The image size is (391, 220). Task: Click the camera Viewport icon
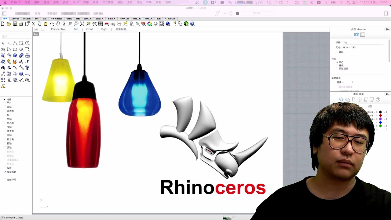356,35
